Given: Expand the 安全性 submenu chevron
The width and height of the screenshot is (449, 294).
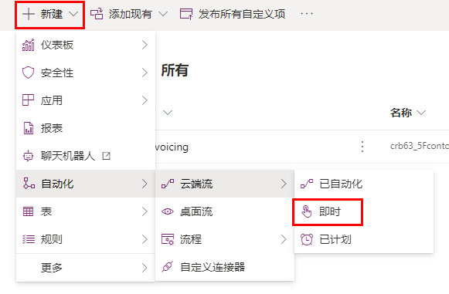Looking at the screenshot, I should (145, 73).
